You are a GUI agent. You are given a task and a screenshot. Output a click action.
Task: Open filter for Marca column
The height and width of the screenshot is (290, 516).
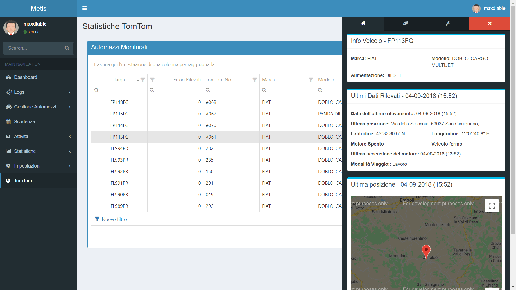click(x=311, y=80)
